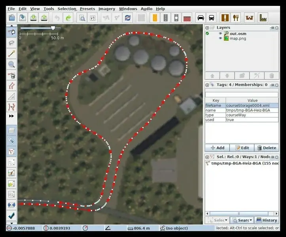
Task: Collapse the Layers panel
Action: (x=207, y=28)
